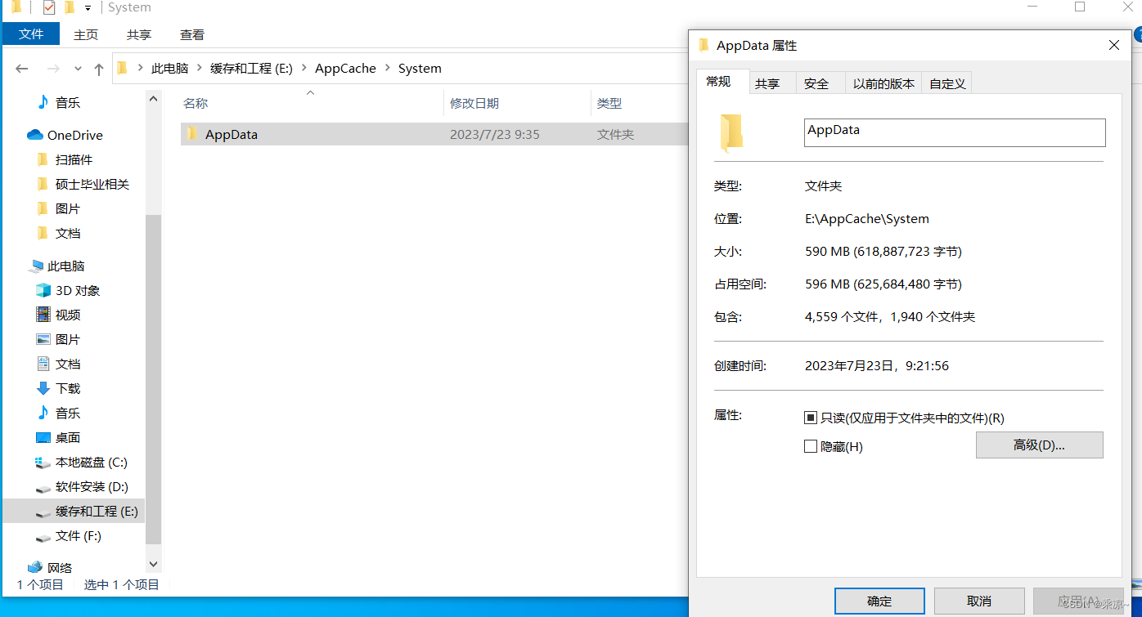Image resolution: width=1142 pixels, height=617 pixels.
Task: Click the back navigation arrow
Action: (x=22, y=69)
